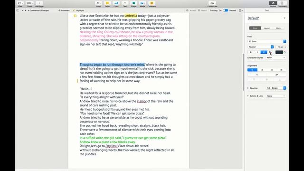
Task: Click the Accept change button
Action: click(x=191, y=10)
